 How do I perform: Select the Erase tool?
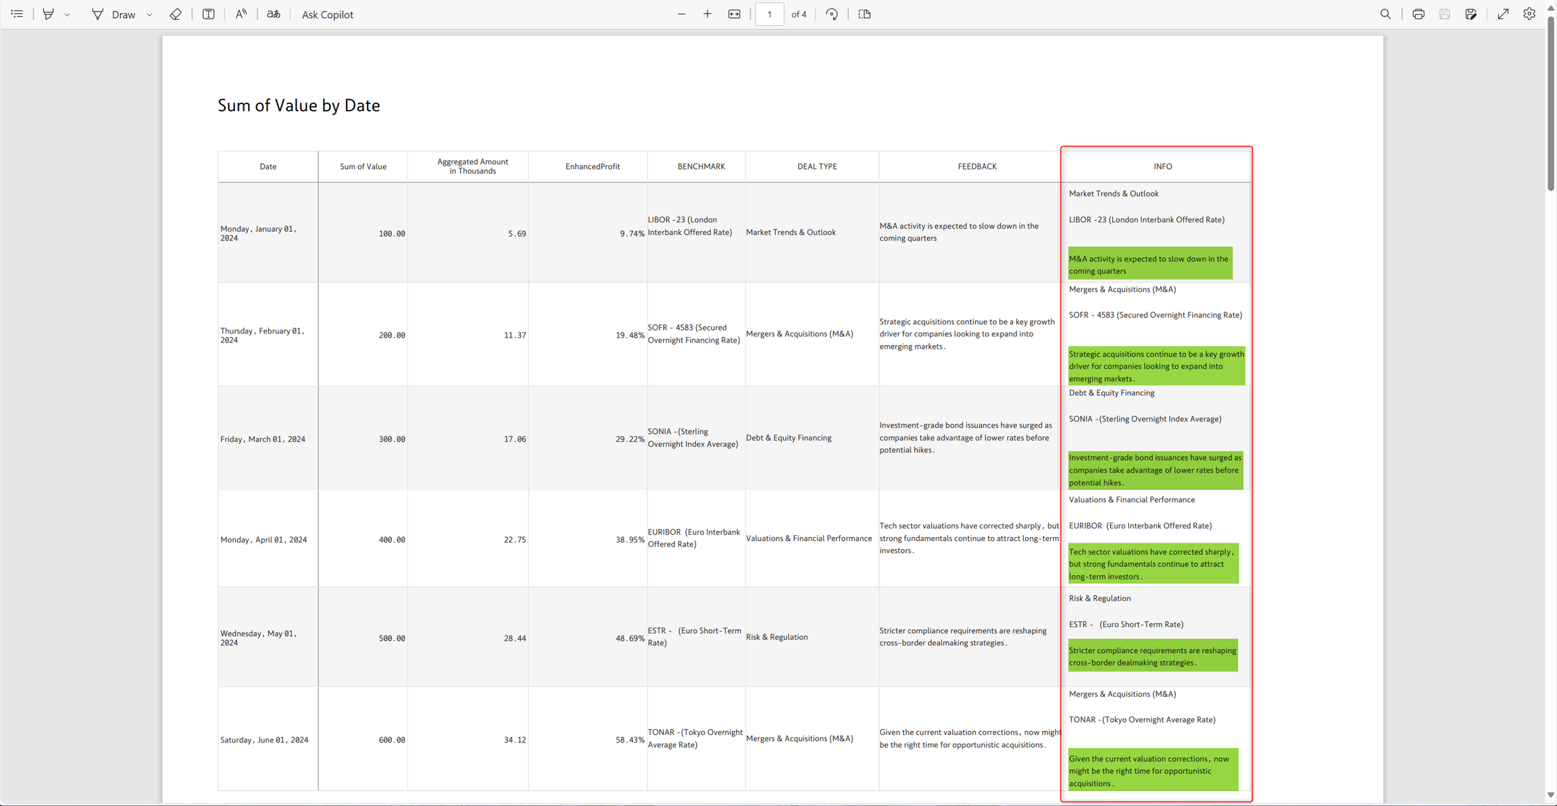coord(176,14)
